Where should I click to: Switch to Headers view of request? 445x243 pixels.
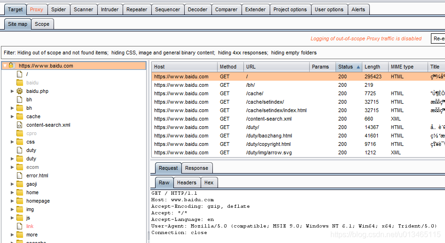(187, 182)
